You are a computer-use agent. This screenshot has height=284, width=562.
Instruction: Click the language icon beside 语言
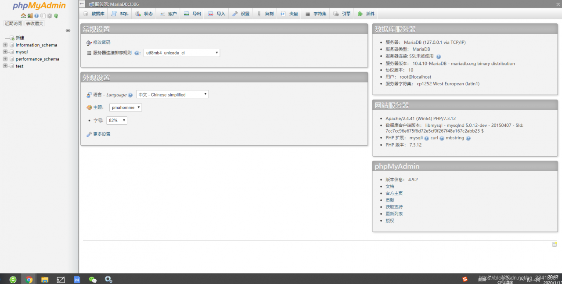[89, 95]
